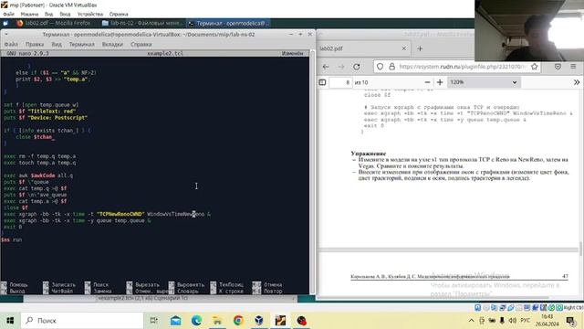Viewport: 584px width, 329px height.
Task: Open the PDF viewer tools double-chevron
Action: coord(577,82)
